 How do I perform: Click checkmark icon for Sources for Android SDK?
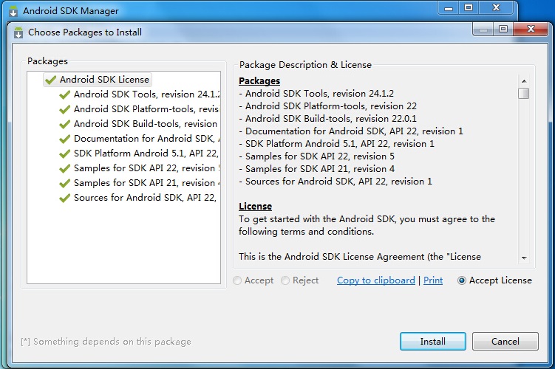(x=64, y=198)
